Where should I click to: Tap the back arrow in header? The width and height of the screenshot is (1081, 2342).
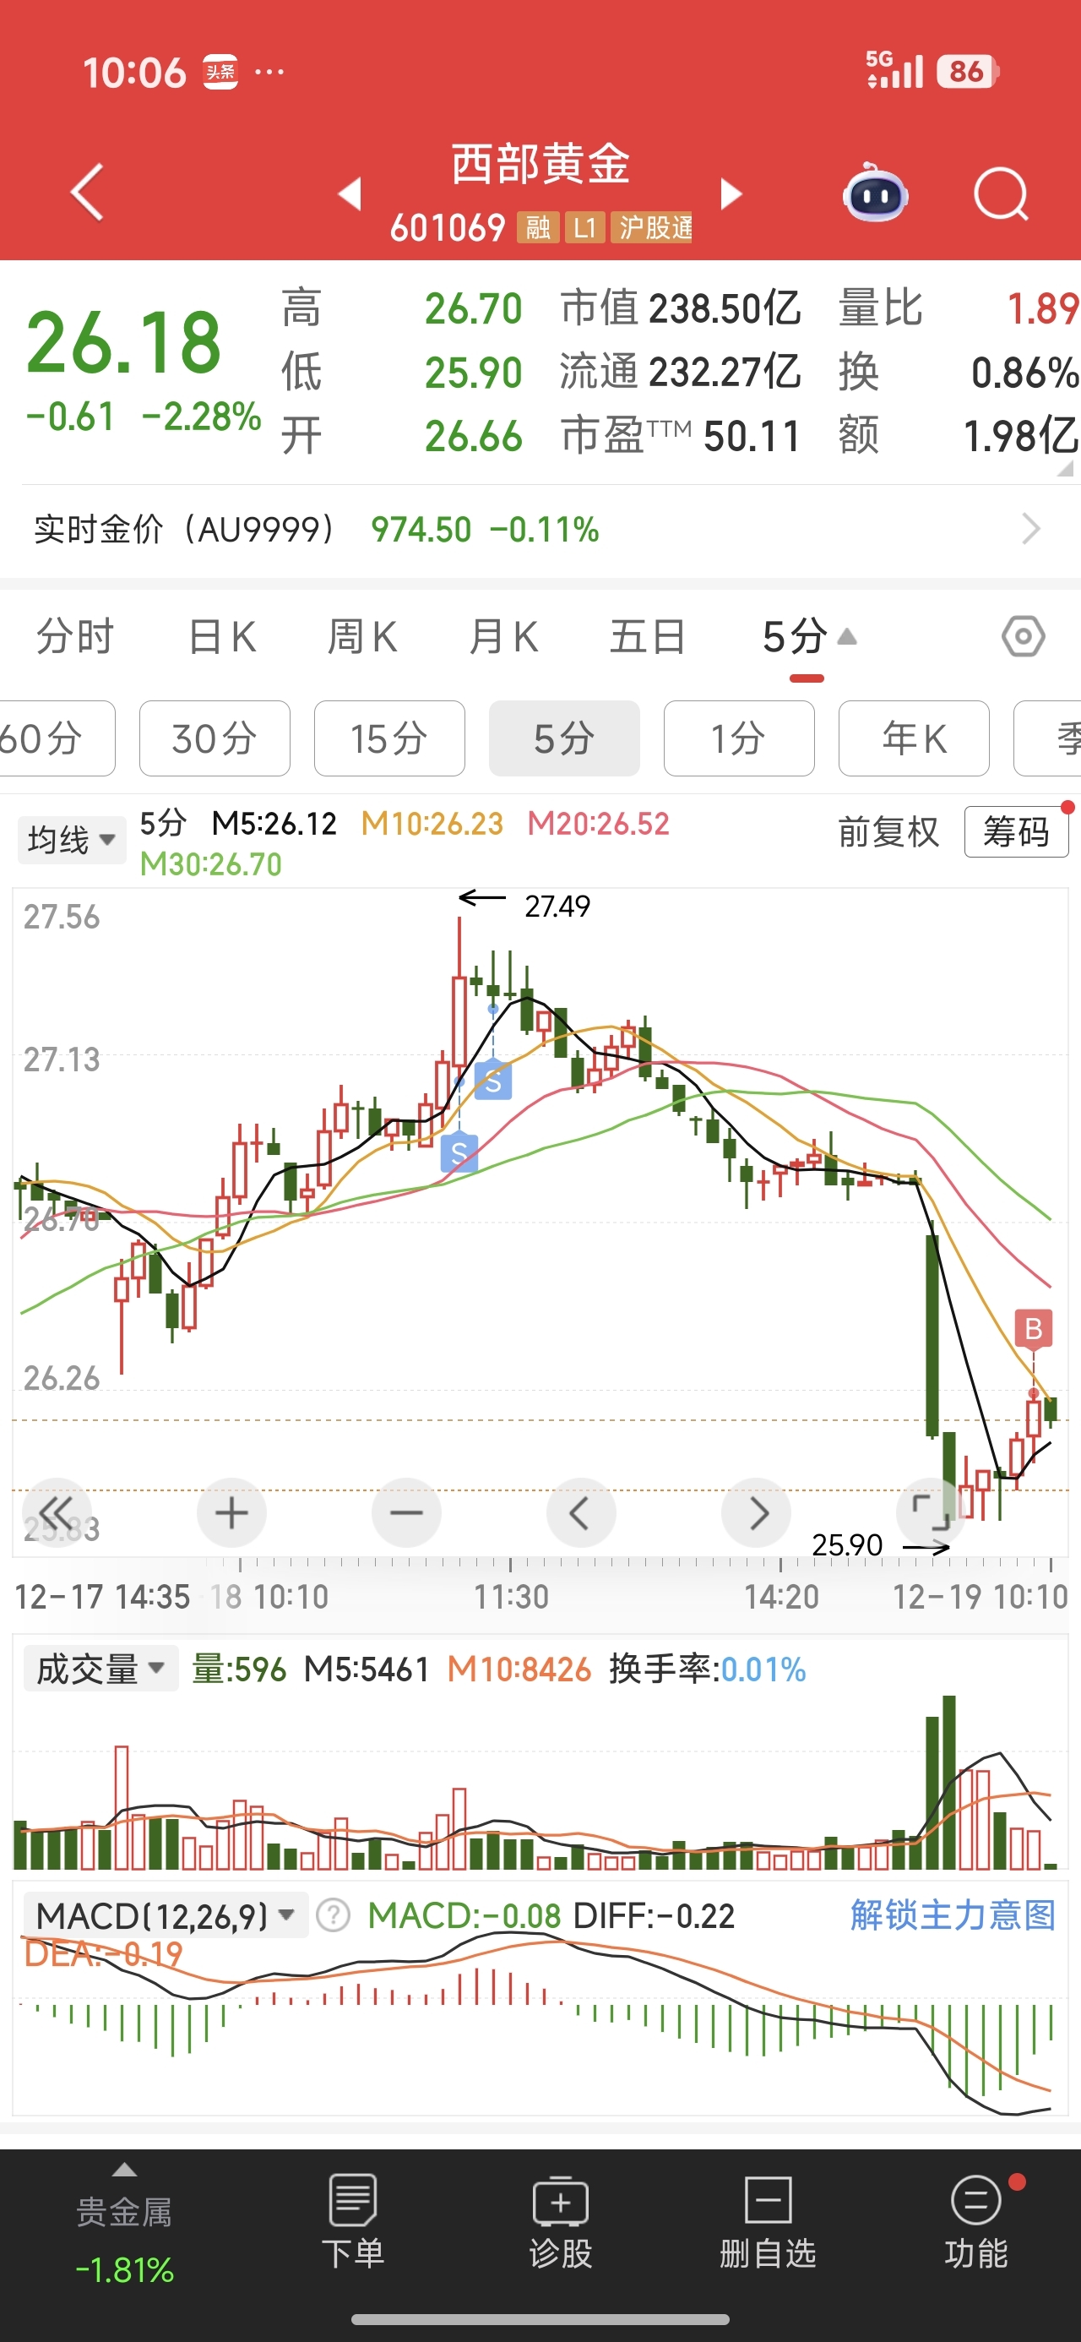88,192
